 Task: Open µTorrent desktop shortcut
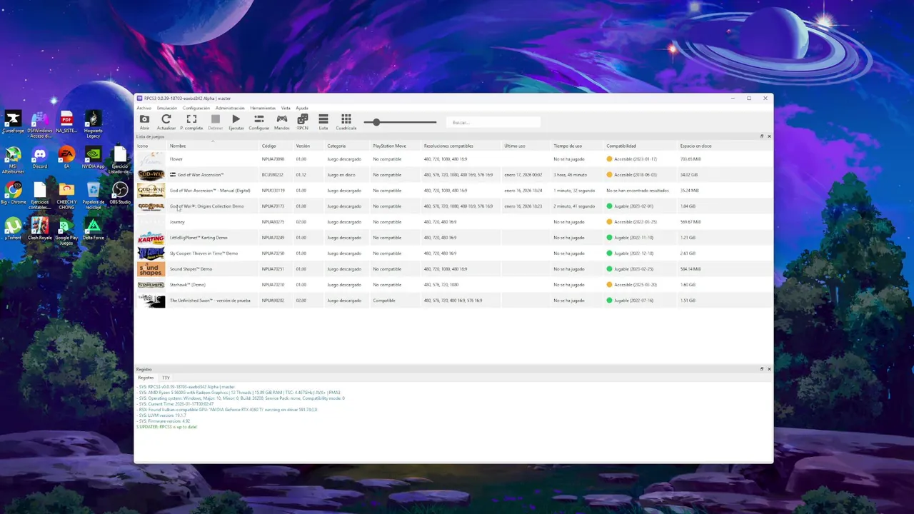pyautogui.click(x=13, y=228)
